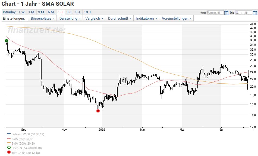Click the 'Sep' x-axis label

click(x=24, y=130)
